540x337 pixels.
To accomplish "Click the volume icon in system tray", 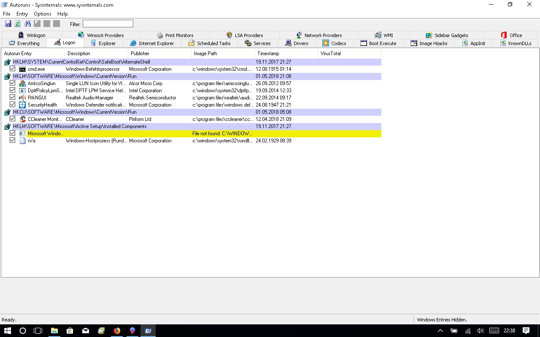I will coord(481,331).
